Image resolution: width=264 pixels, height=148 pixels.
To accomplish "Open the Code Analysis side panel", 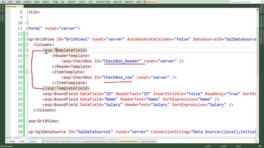I will 261,22.
